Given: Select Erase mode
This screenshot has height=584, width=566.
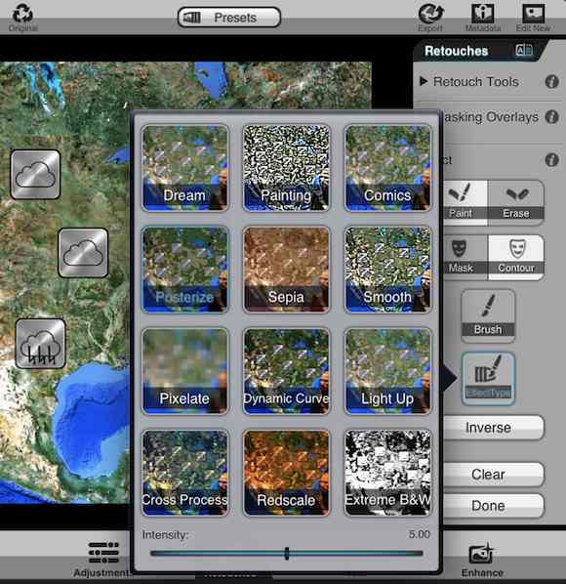Looking at the screenshot, I should (516, 202).
